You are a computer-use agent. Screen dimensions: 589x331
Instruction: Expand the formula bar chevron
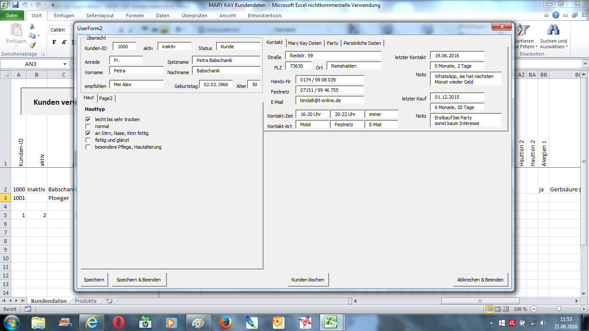click(585, 64)
